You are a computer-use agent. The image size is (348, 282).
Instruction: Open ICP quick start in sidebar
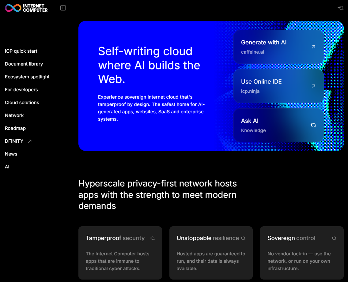[x=21, y=51]
